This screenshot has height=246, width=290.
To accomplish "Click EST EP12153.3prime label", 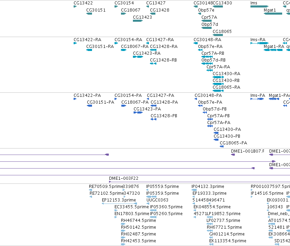I will point(119,200).
